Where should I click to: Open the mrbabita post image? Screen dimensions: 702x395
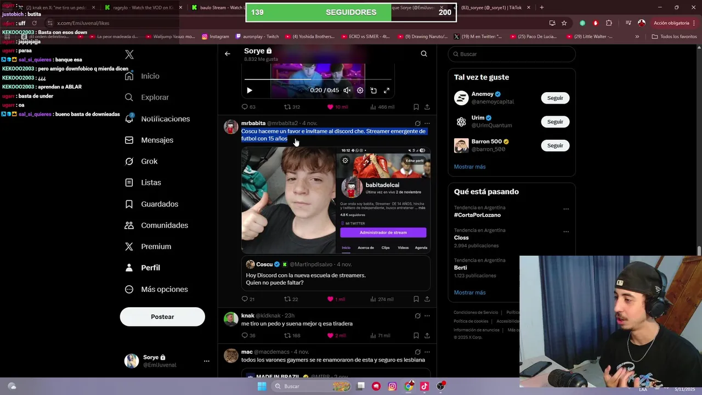point(336,200)
